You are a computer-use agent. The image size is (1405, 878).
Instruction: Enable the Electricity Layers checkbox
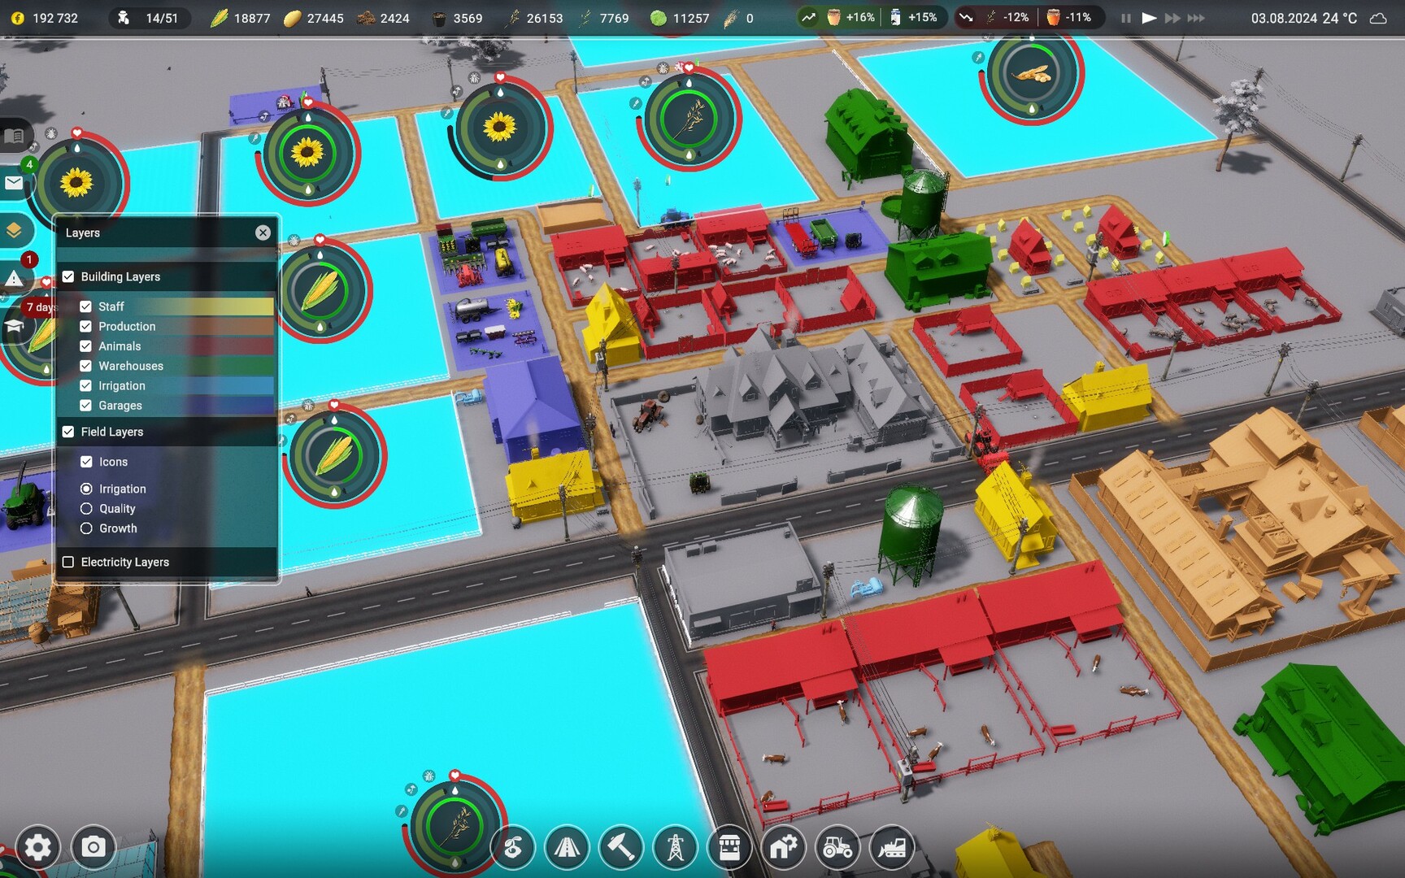click(x=68, y=562)
